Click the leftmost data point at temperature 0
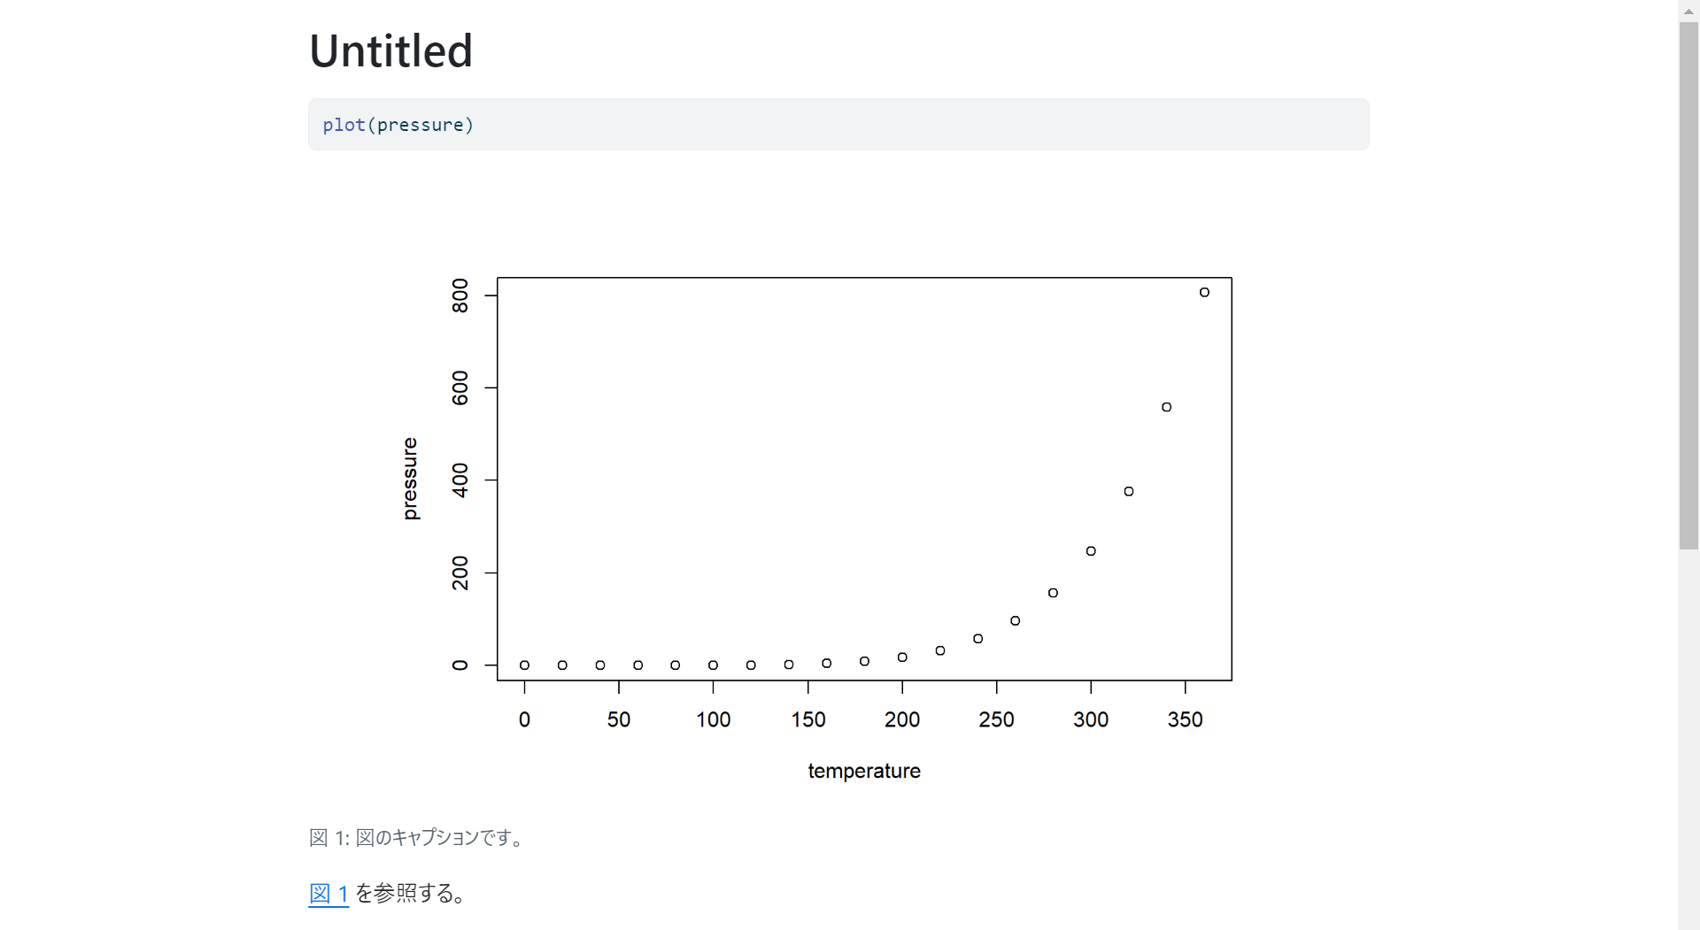Viewport: 1700px width, 930px height. [524, 665]
